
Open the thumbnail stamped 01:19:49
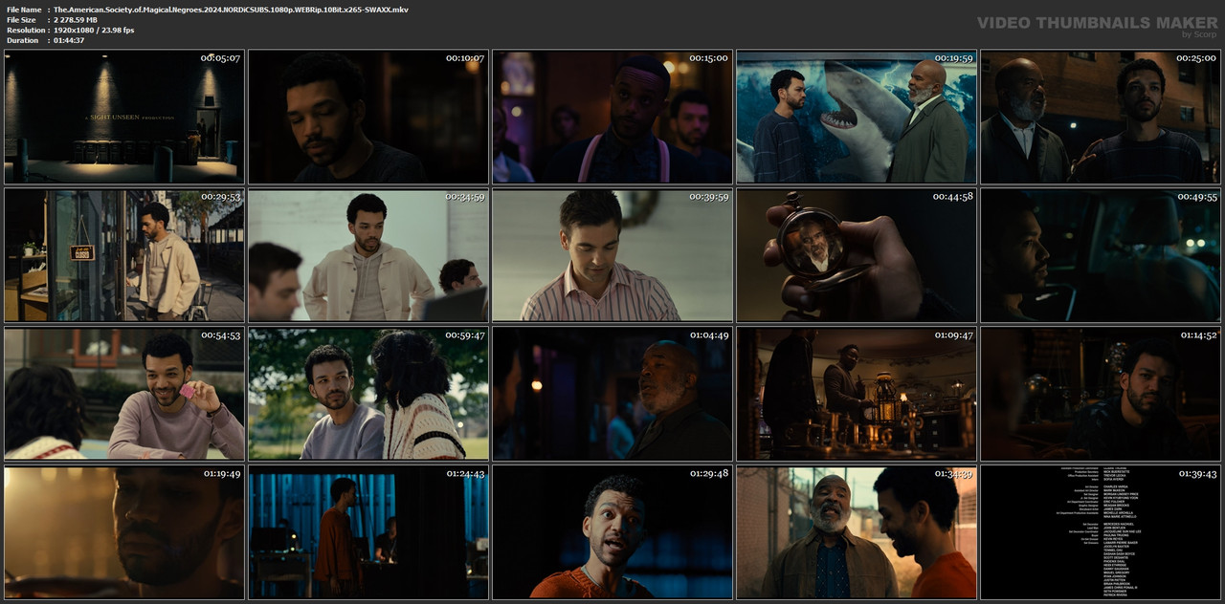pos(124,532)
